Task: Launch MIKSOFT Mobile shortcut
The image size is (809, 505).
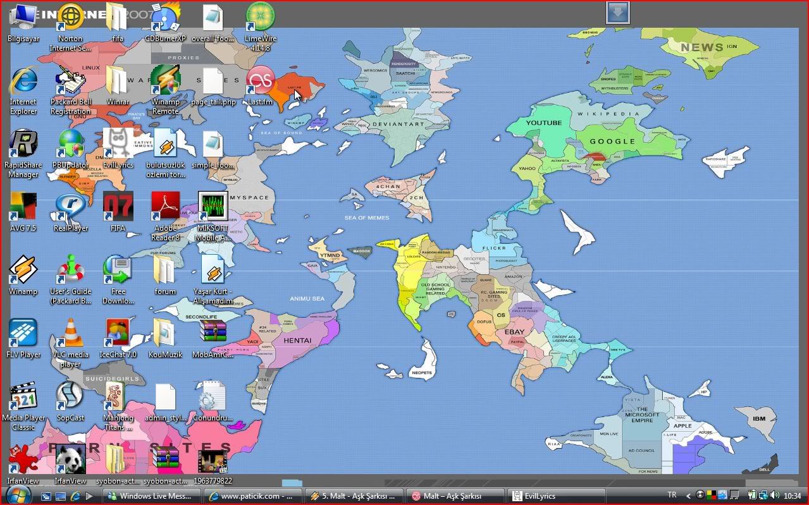Action: [x=213, y=217]
